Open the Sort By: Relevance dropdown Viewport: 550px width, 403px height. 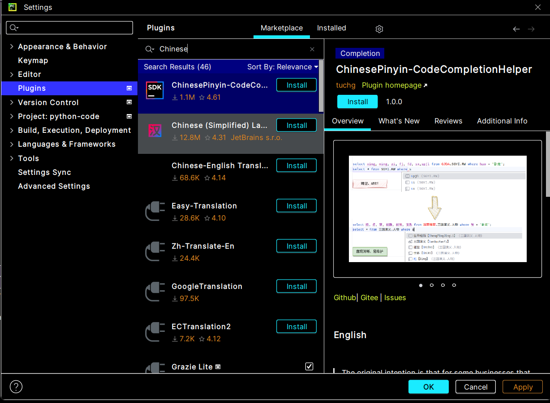(283, 67)
